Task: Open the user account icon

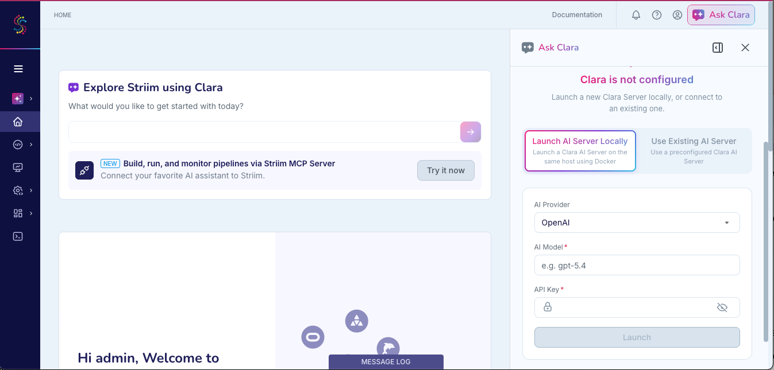Action: click(x=677, y=15)
